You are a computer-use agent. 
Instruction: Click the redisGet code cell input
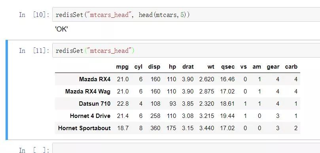(186, 50)
